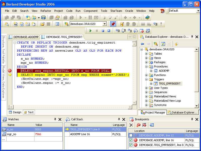Select the mgr_no watch row
The image size is (201, 151).
[x=32, y=134]
